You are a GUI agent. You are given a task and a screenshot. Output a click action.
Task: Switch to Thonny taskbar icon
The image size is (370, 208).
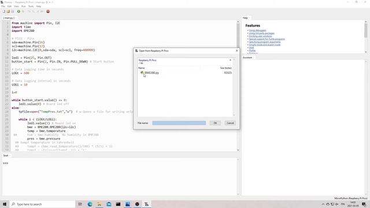tap(146, 204)
